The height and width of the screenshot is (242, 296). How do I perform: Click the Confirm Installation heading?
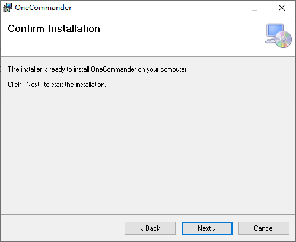click(x=54, y=28)
